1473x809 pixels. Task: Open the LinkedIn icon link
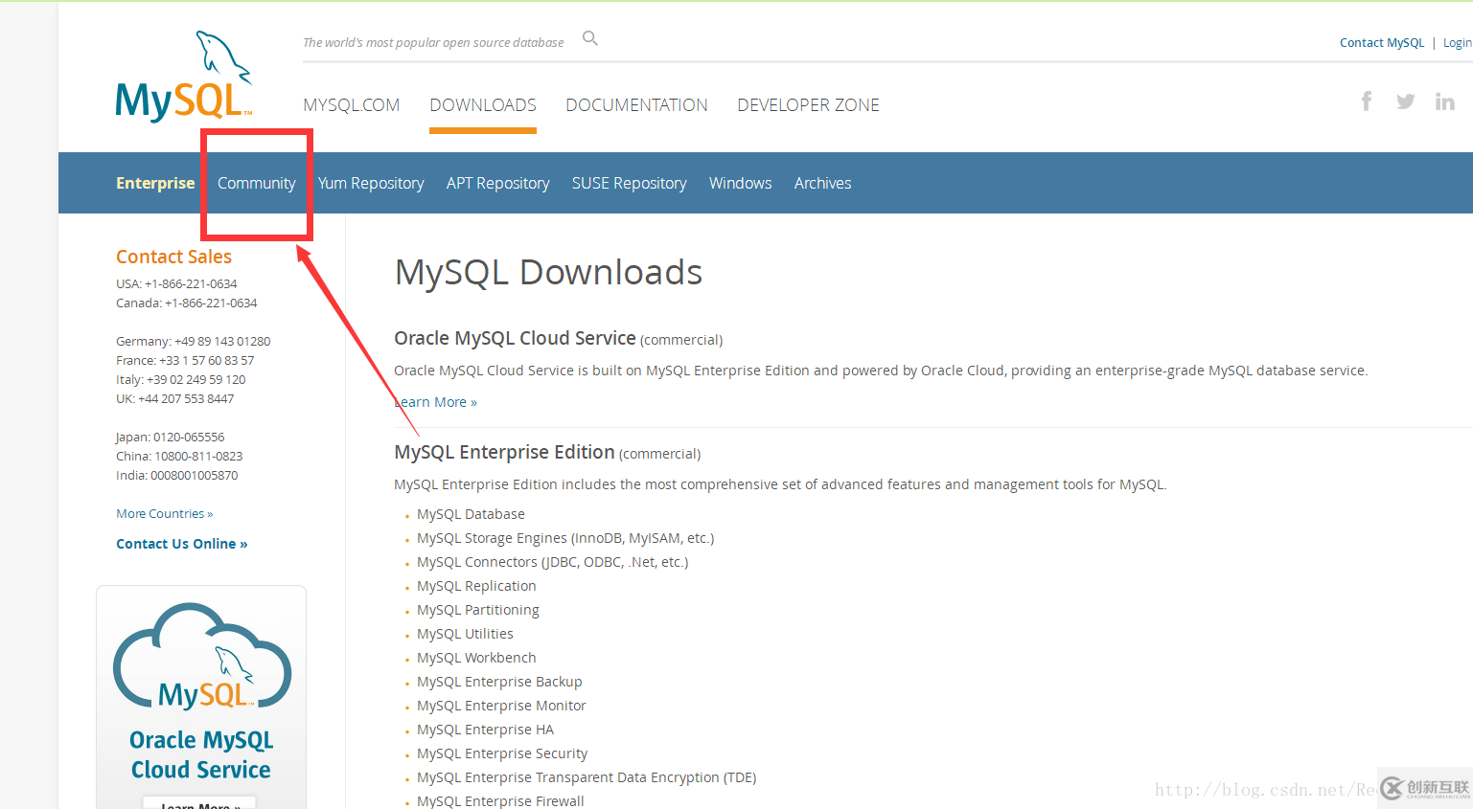click(1445, 101)
